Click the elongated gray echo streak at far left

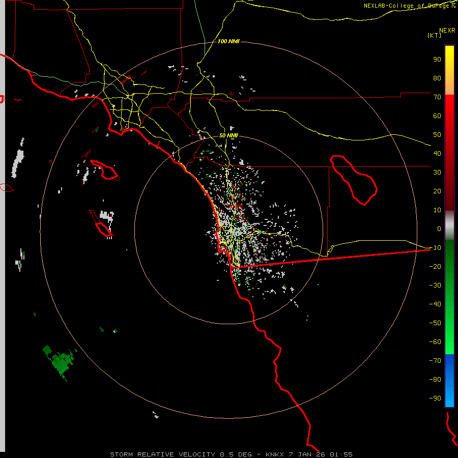[x=17, y=163]
